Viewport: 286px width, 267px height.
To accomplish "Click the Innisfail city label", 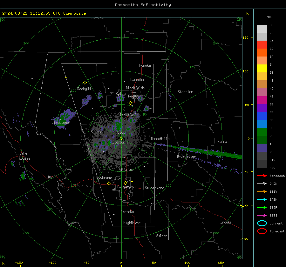I will point(128,115).
